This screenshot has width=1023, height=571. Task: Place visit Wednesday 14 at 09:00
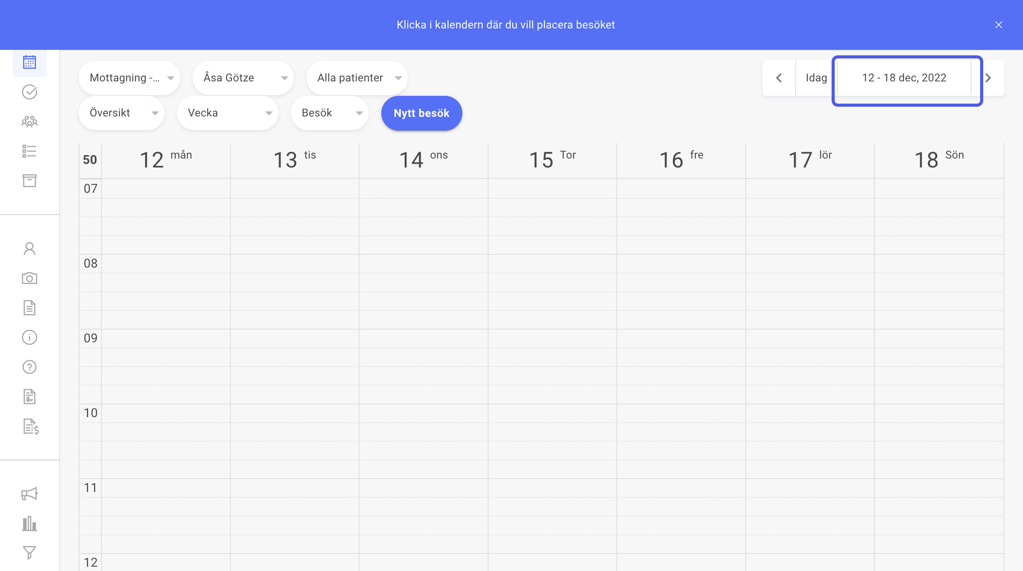pyautogui.click(x=424, y=339)
